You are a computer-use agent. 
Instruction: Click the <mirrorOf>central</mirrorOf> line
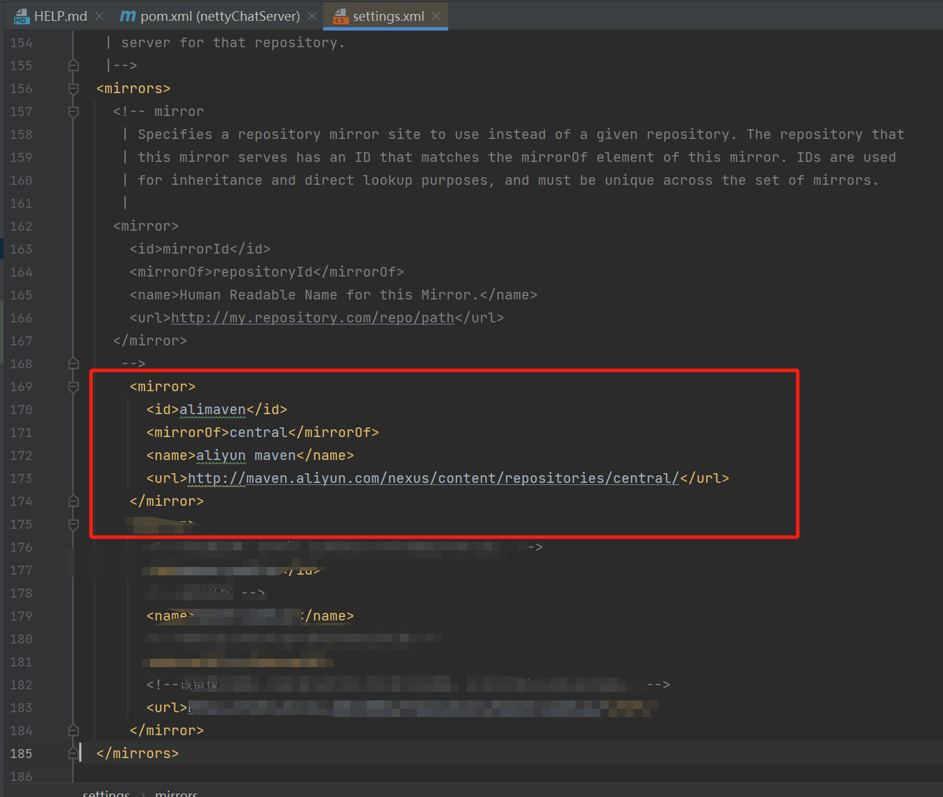click(263, 432)
